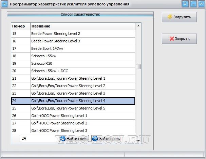Screen dimensions: 206x159
Task: Click number cell 28
Action: coord(21,130)
